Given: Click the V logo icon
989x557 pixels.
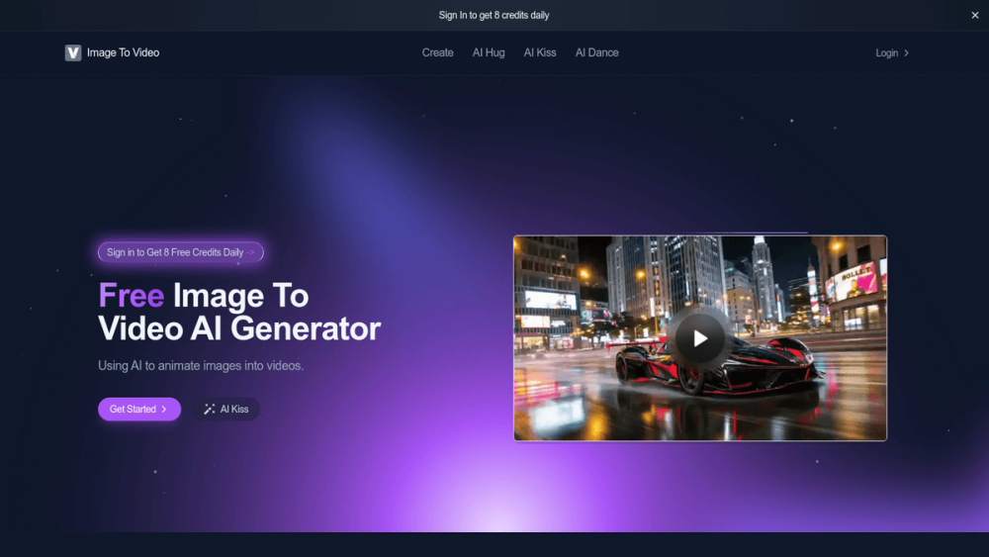Looking at the screenshot, I should [x=73, y=53].
